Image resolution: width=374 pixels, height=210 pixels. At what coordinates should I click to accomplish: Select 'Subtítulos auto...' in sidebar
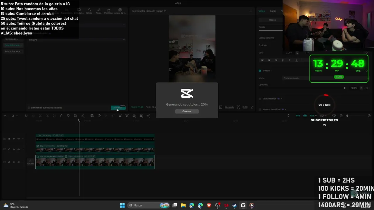(x=13, y=45)
